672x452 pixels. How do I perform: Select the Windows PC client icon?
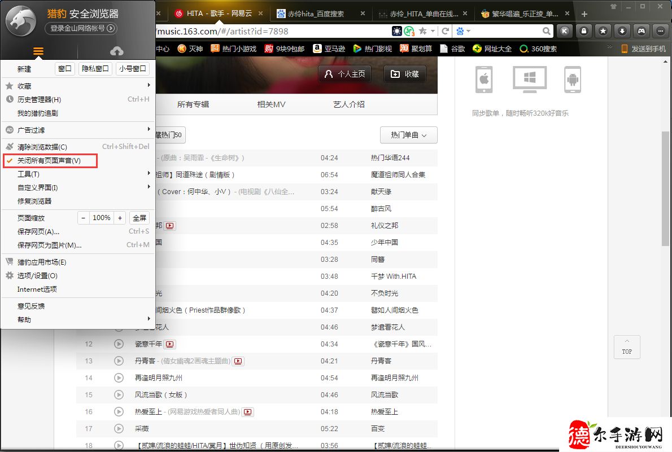coord(530,79)
